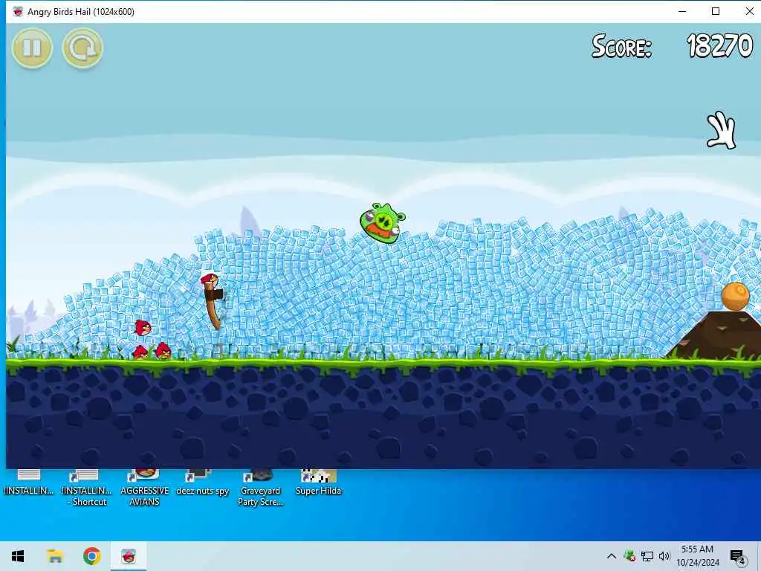Select the INSTALLIN... - Shortcut desktop icon
The image size is (761, 571).
pos(87,487)
